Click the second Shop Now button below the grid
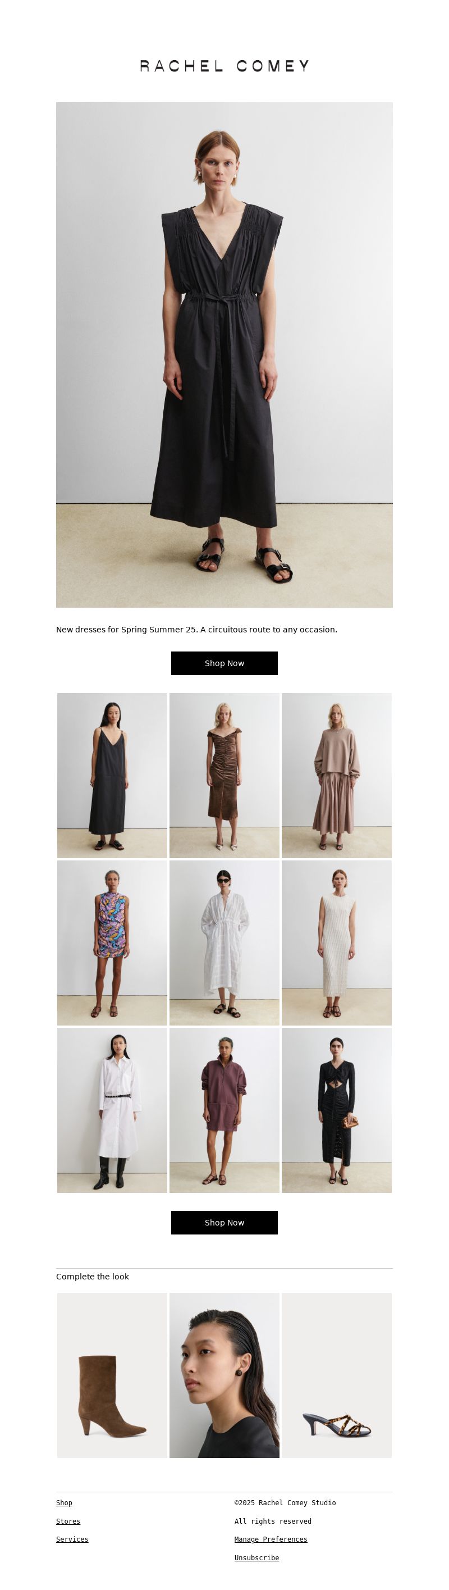This screenshot has height=1590, width=449. point(224,1223)
